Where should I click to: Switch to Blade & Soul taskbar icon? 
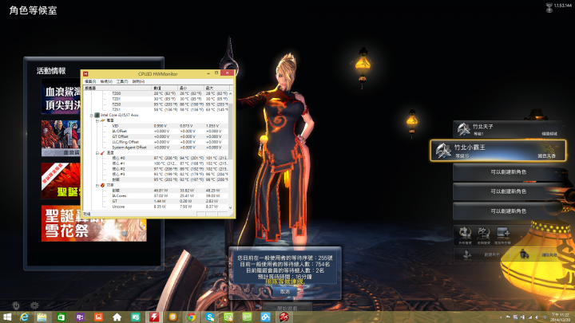(x=284, y=317)
